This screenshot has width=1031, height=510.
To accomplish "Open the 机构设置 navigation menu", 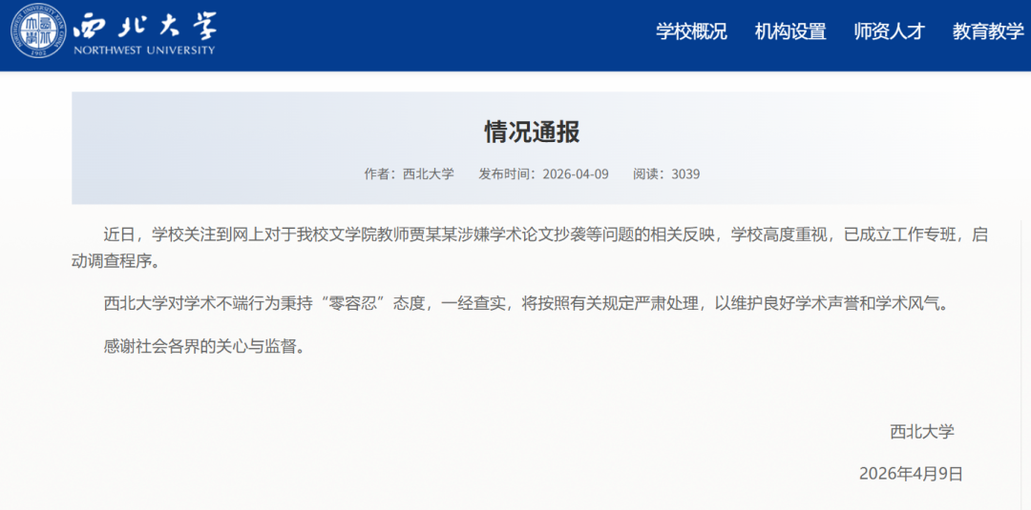I will [789, 31].
